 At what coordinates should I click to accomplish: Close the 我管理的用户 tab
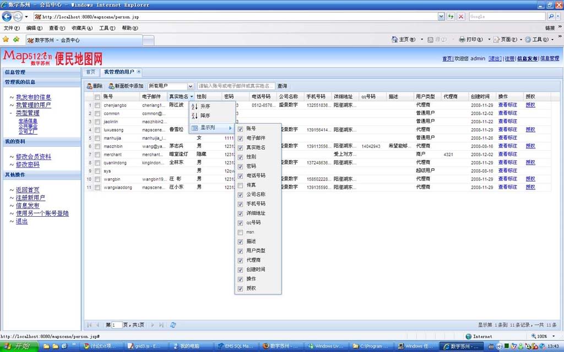click(139, 71)
